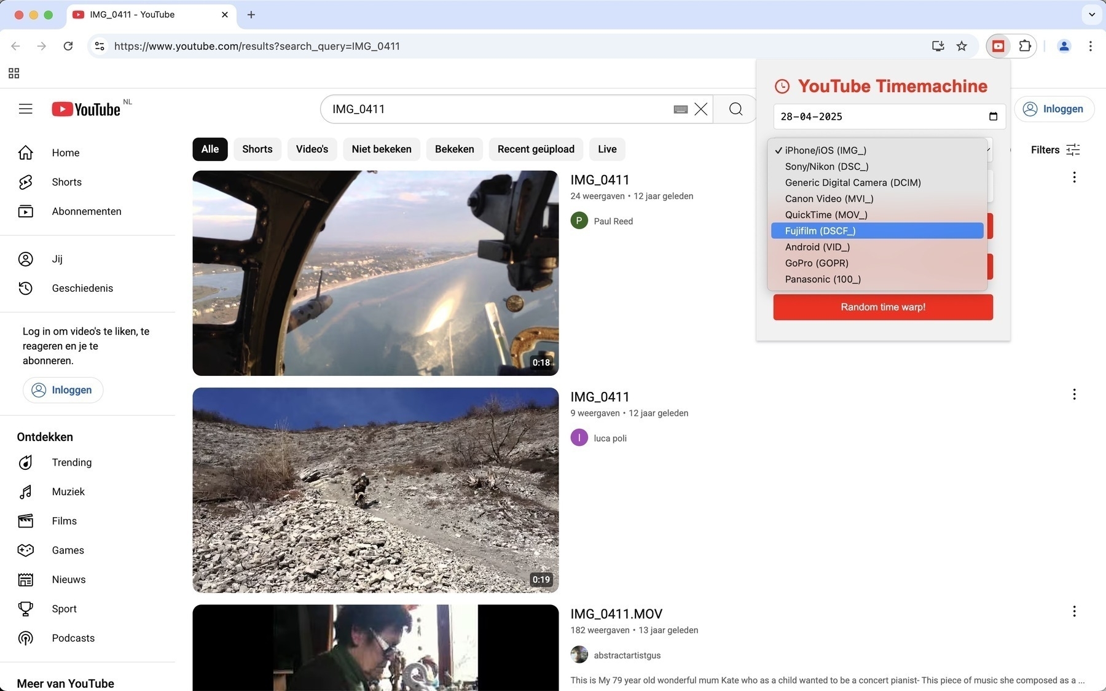Open more options for first IMG_0411 video
Viewport: 1106px width, 691px height.
point(1074,178)
